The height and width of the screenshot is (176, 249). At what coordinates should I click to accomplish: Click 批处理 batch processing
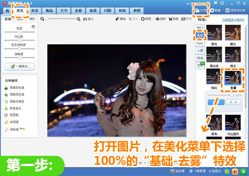point(178,171)
